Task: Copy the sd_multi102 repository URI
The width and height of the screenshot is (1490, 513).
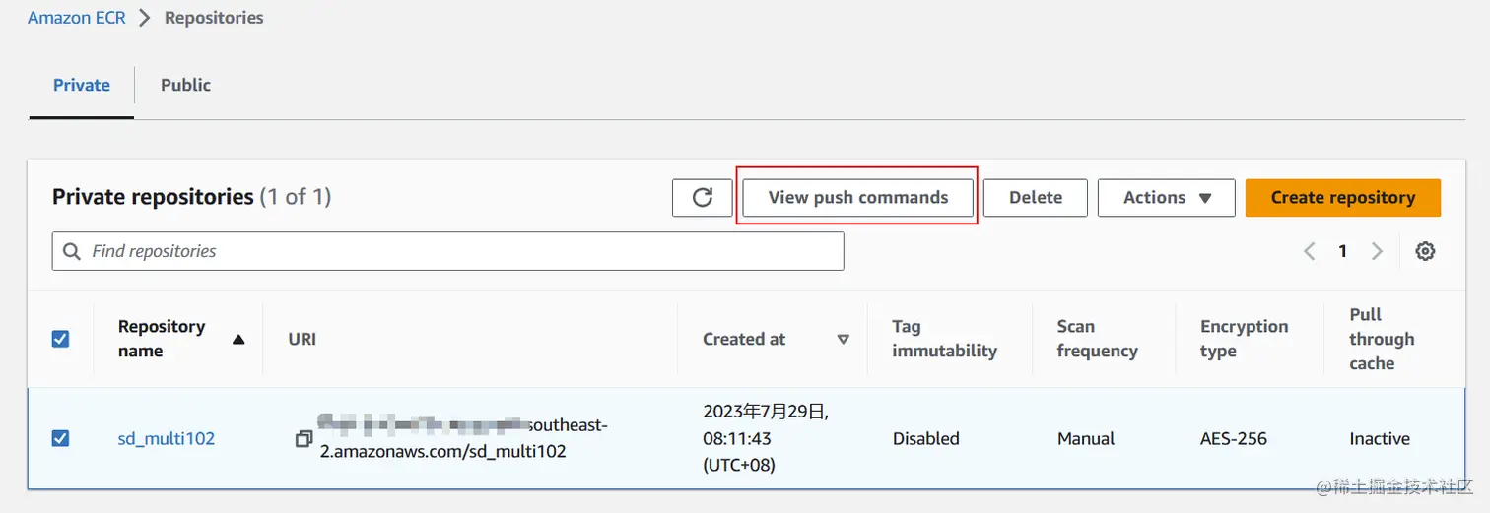Action: point(305,438)
